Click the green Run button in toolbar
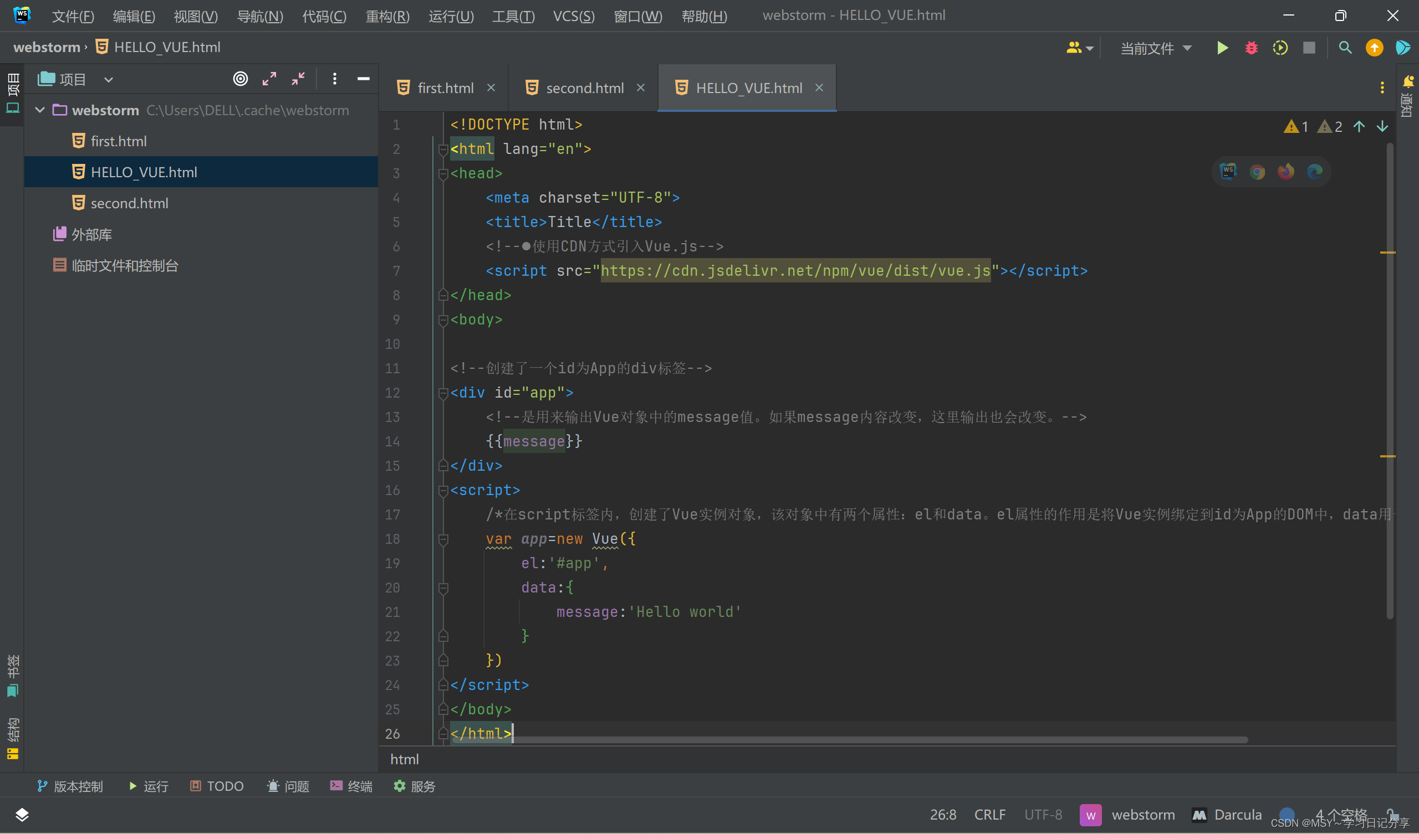This screenshot has width=1419, height=834. pyautogui.click(x=1222, y=48)
